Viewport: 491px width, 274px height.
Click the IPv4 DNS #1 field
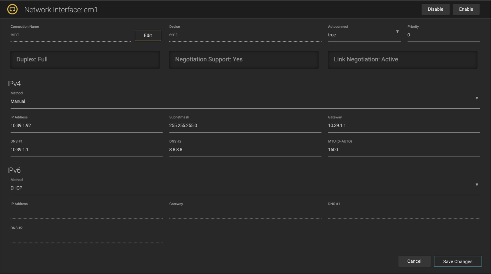point(86,150)
